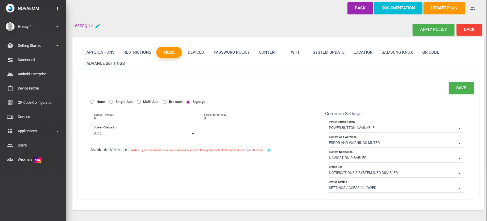Viewport: 487px width, 221px height.
Task: Expand the Getting Started menu arrow
Action: (57, 46)
